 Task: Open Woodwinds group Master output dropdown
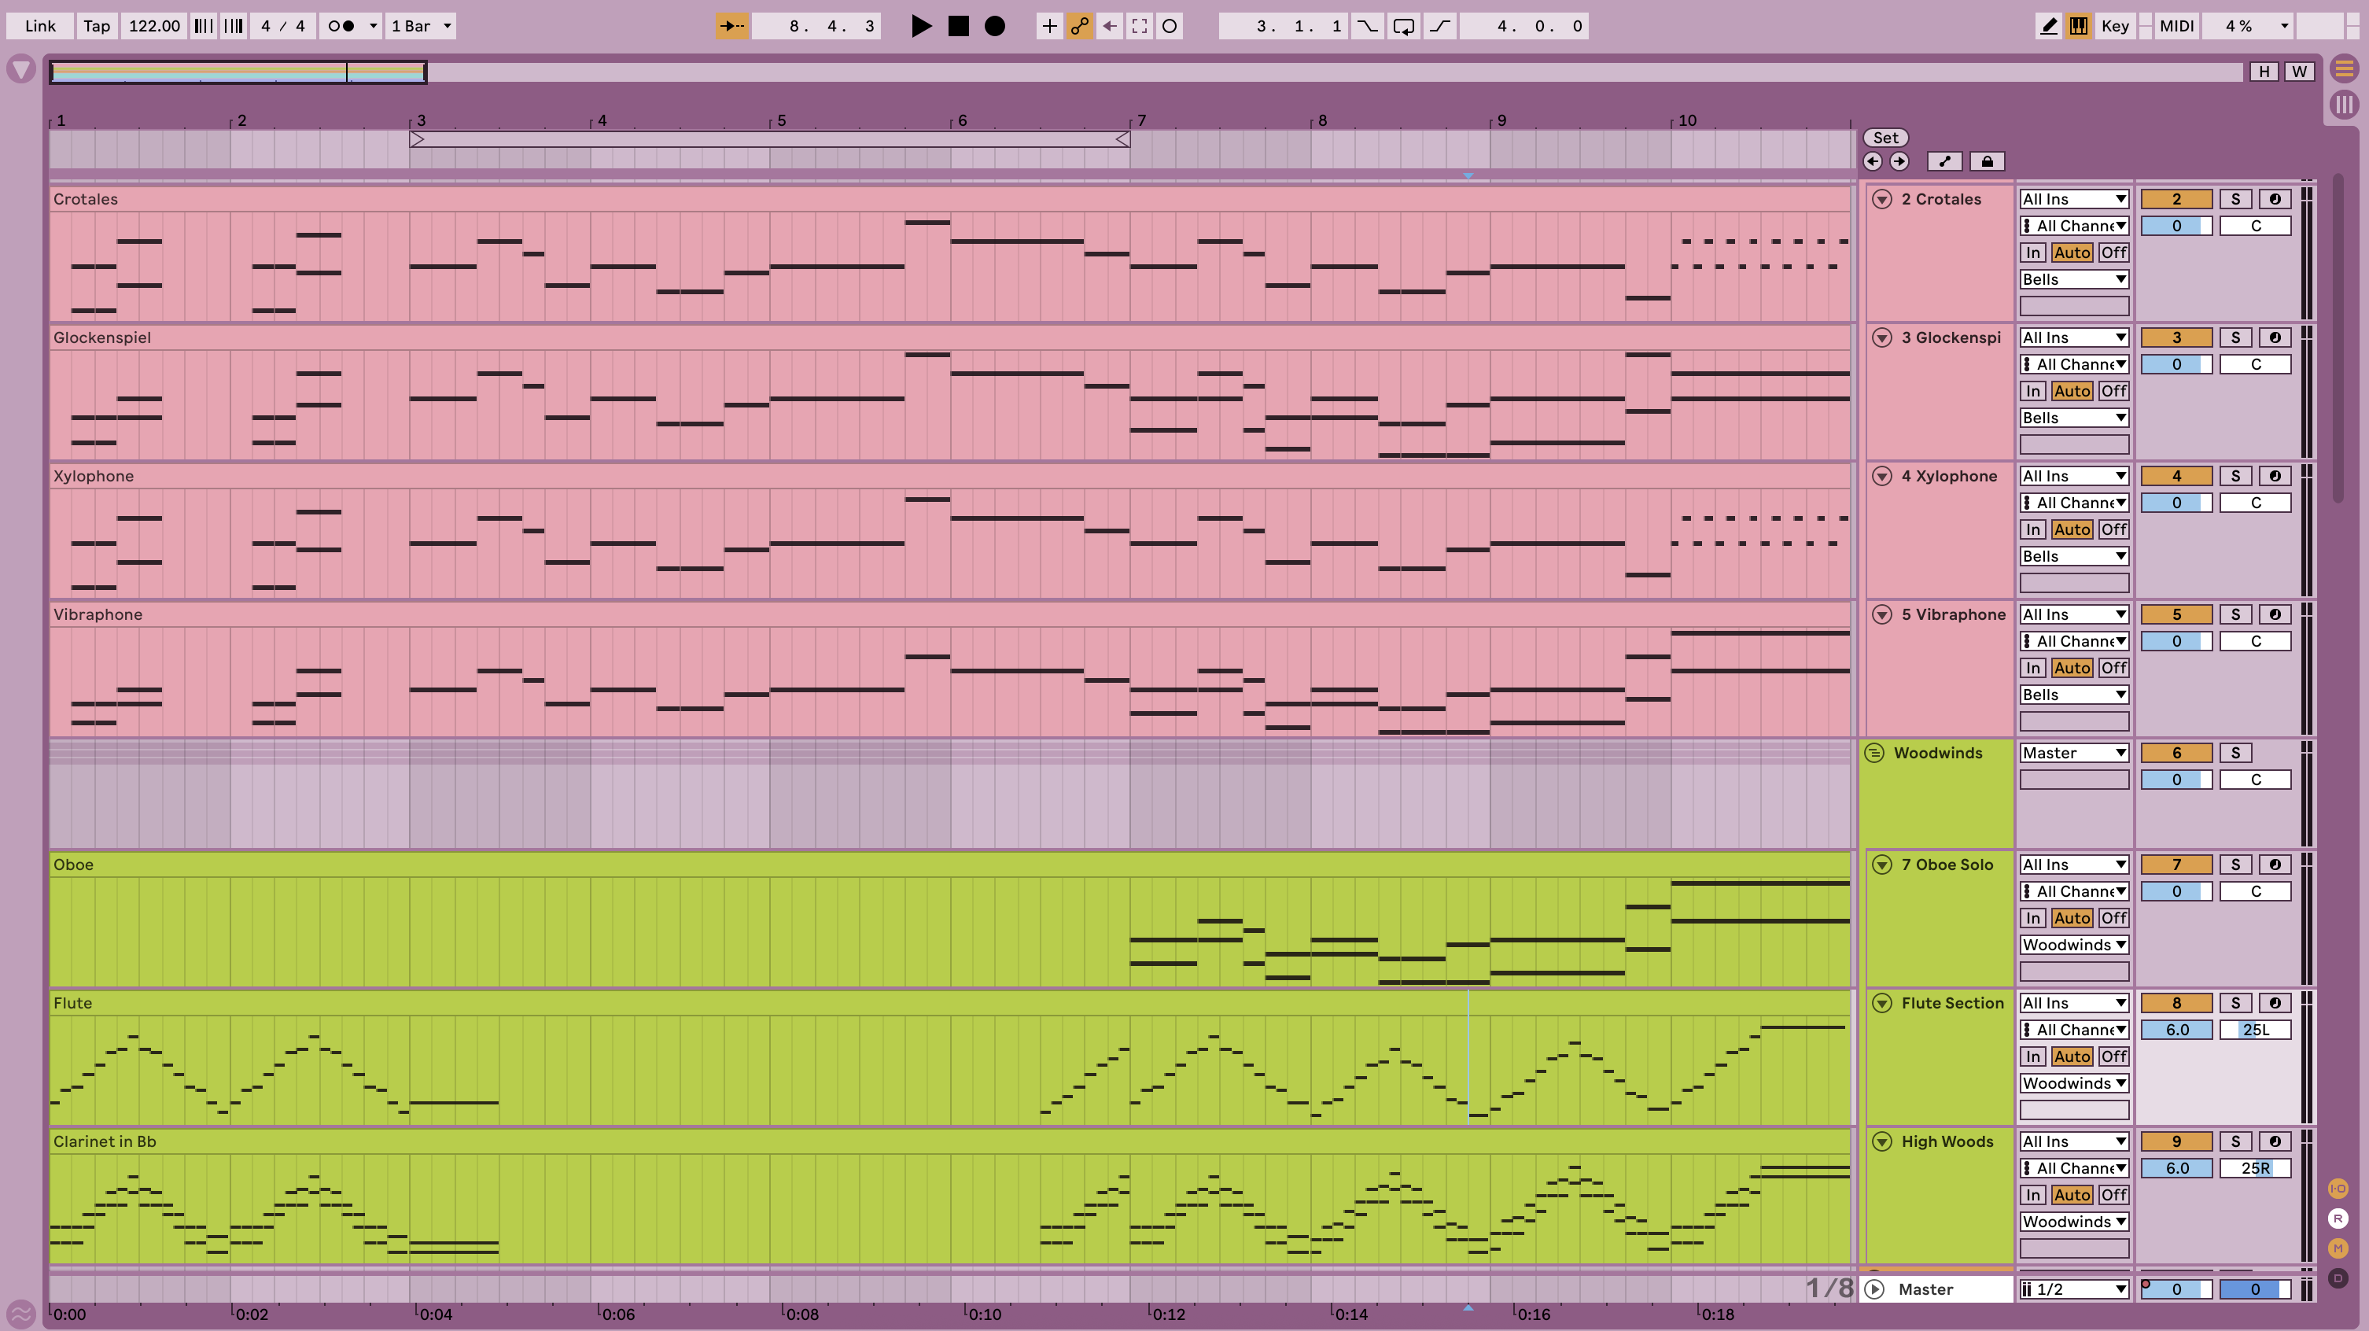coord(2074,753)
